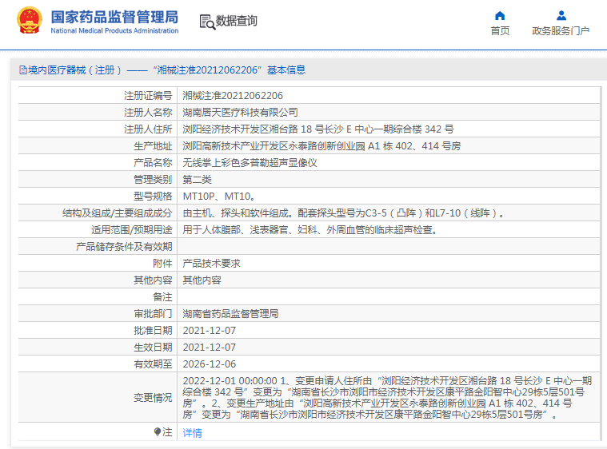This screenshot has height=449, width=607.
Task: Open the 详情 details link
Action: [x=193, y=432]
